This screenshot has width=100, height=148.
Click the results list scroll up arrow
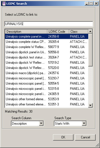[x=90, y=31]
